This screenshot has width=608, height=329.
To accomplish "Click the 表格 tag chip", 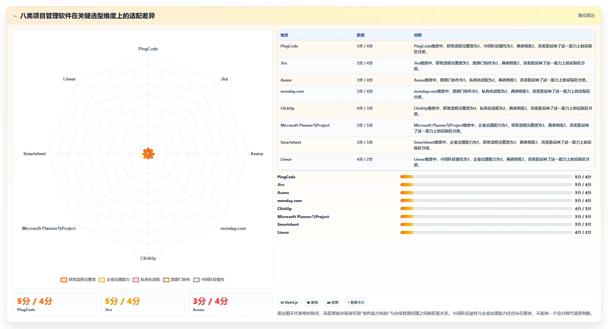I will point(312,302).
